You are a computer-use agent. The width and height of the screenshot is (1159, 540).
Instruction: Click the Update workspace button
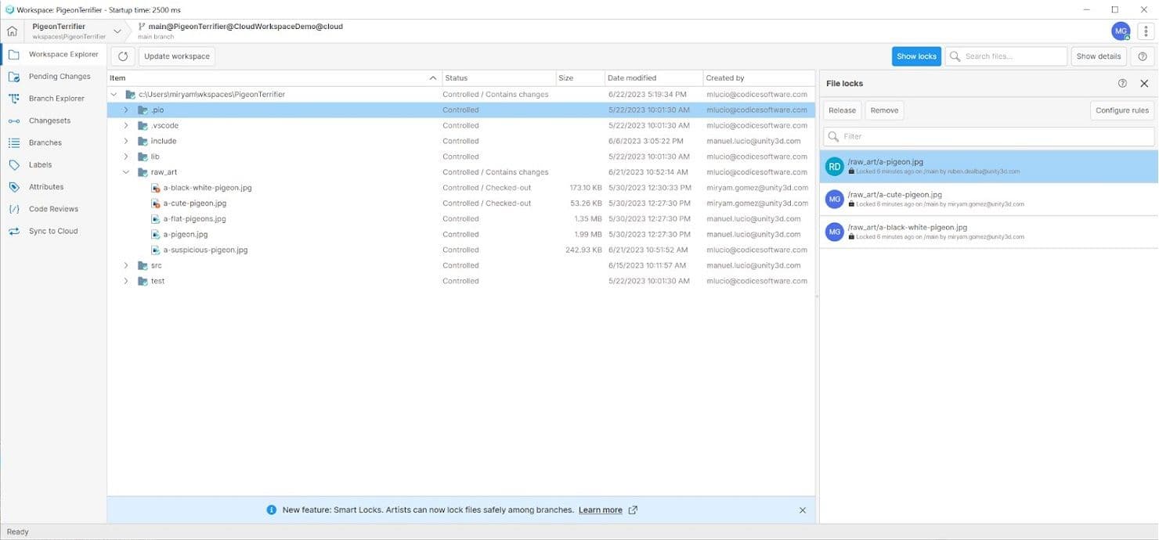177,56
